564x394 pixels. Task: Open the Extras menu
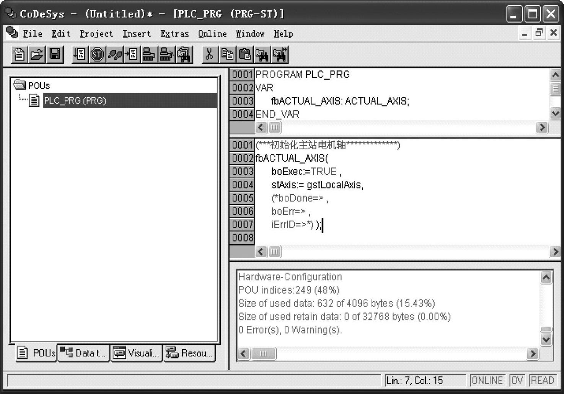174,34
